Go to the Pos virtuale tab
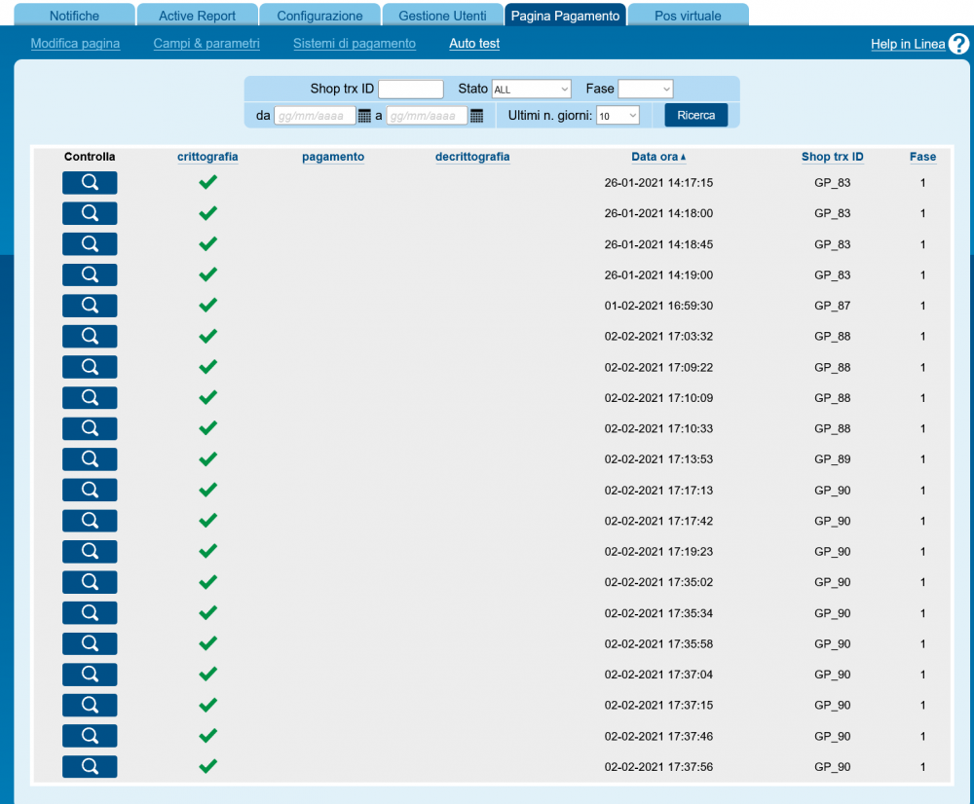This screenshot has width=974, height=804. 688,16
